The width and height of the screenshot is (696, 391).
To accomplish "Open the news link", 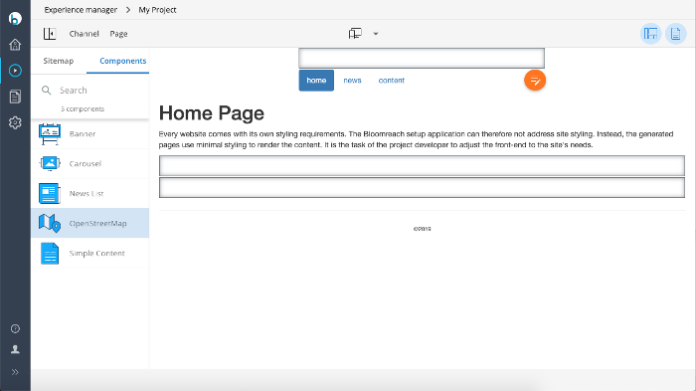I will (352, 81).
